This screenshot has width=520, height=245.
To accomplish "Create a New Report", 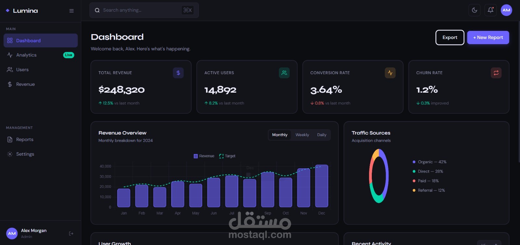I will tap(488, 37).
